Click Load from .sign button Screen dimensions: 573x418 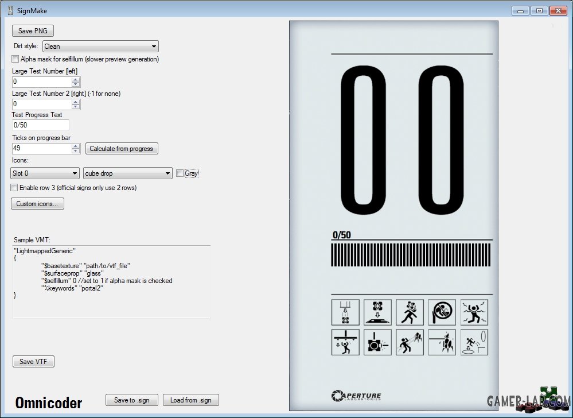point(191,400)
